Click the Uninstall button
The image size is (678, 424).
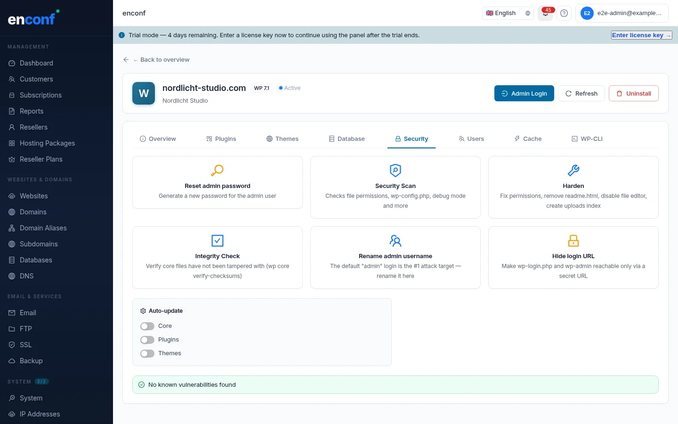(x=634, y=93)
